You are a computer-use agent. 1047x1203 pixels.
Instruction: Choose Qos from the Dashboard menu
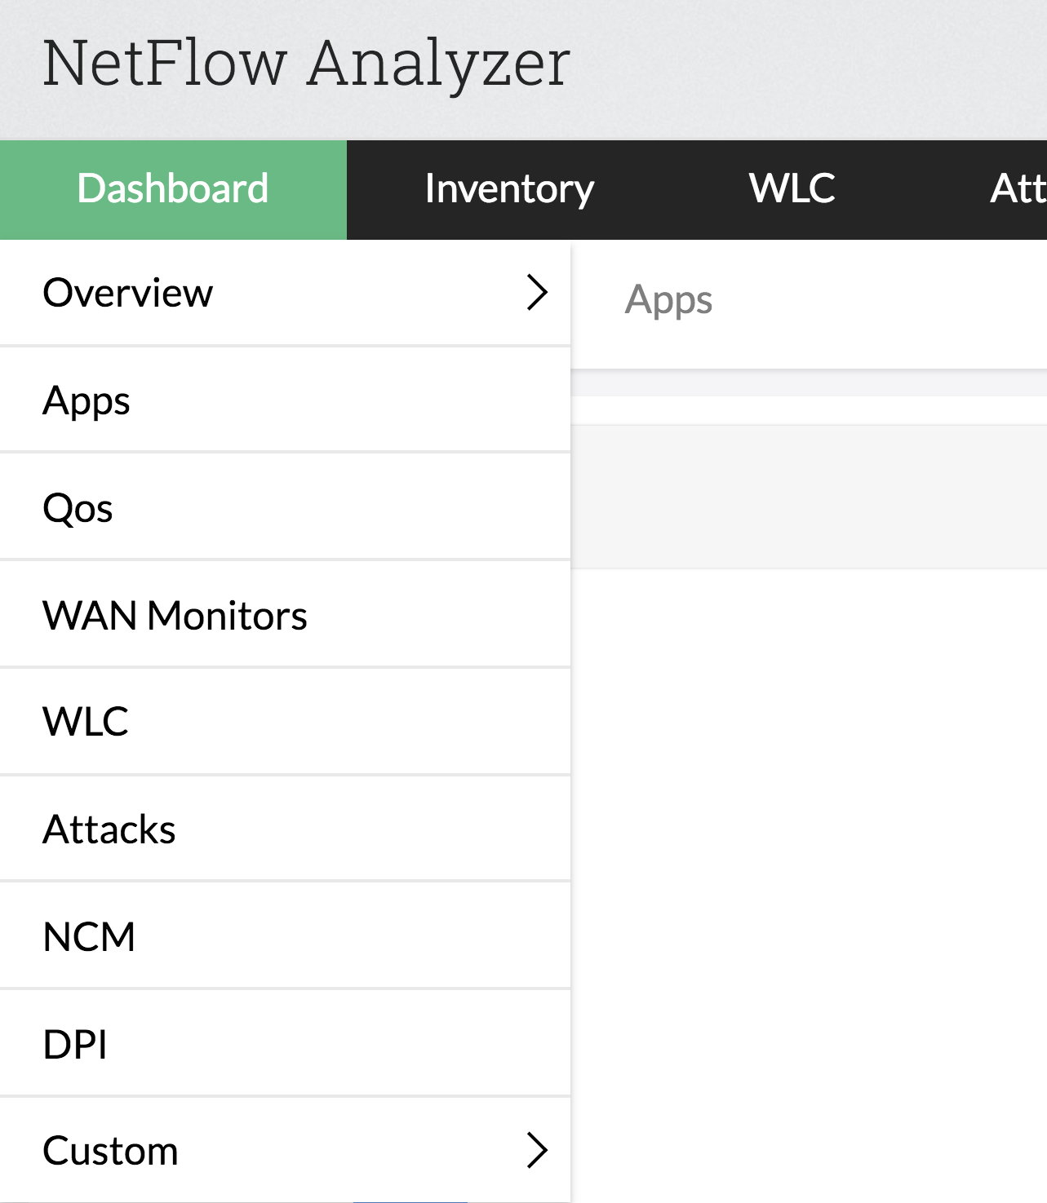[x=285, y=507]
